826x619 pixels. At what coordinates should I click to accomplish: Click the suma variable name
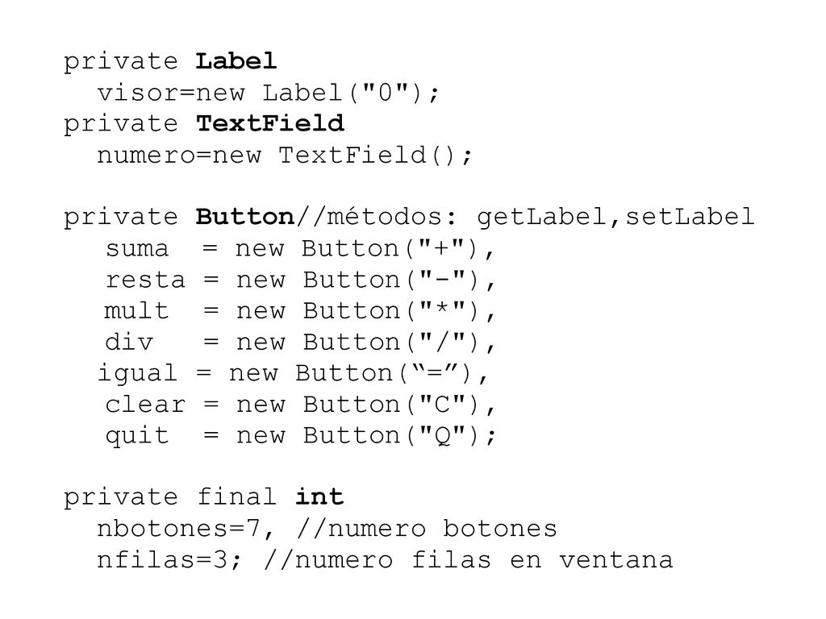137,248
